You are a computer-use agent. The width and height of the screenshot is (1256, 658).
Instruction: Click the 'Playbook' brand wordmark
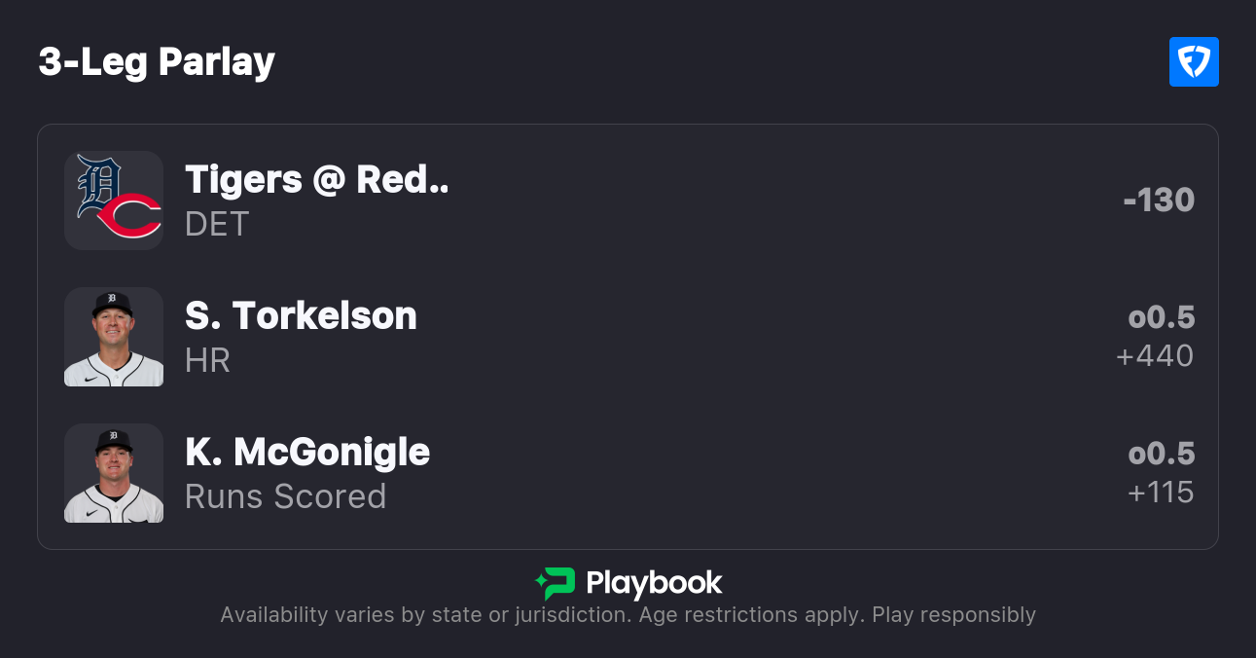tap(654, 584)
